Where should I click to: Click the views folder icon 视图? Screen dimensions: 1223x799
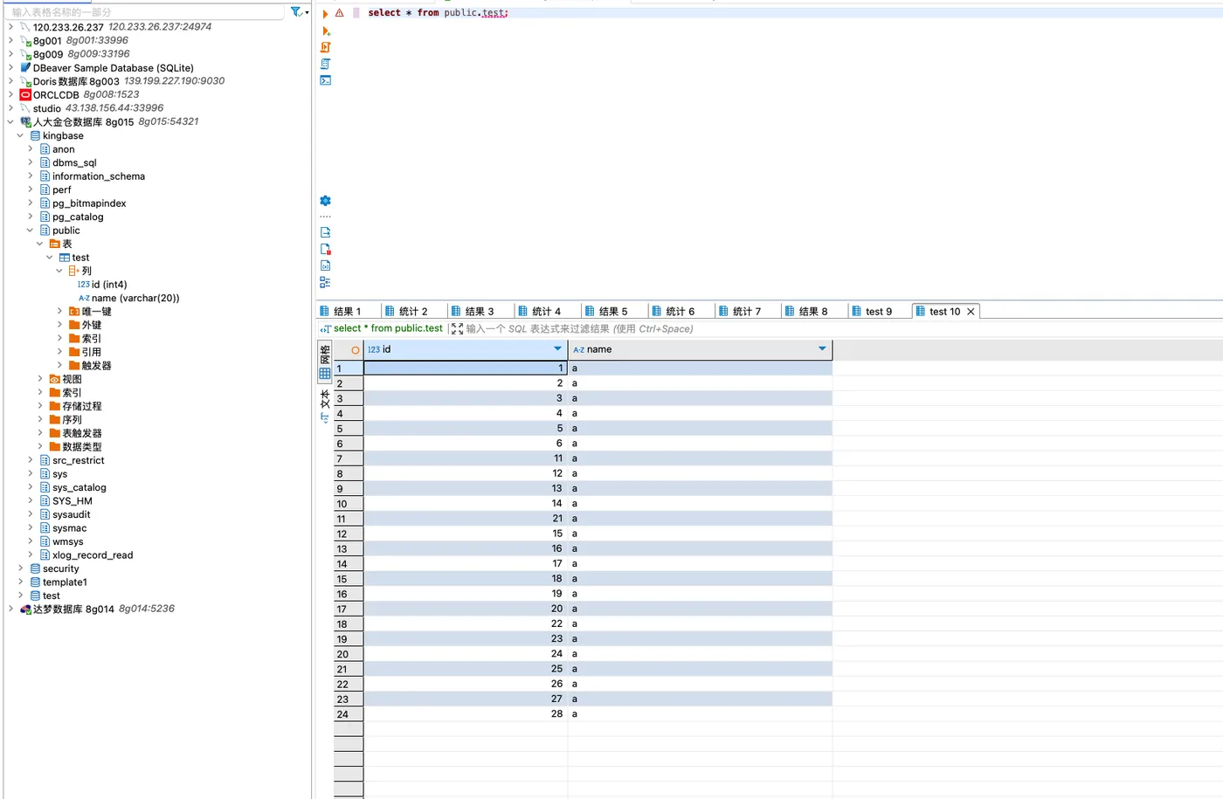pyautogui.click(x=55, y=380)
